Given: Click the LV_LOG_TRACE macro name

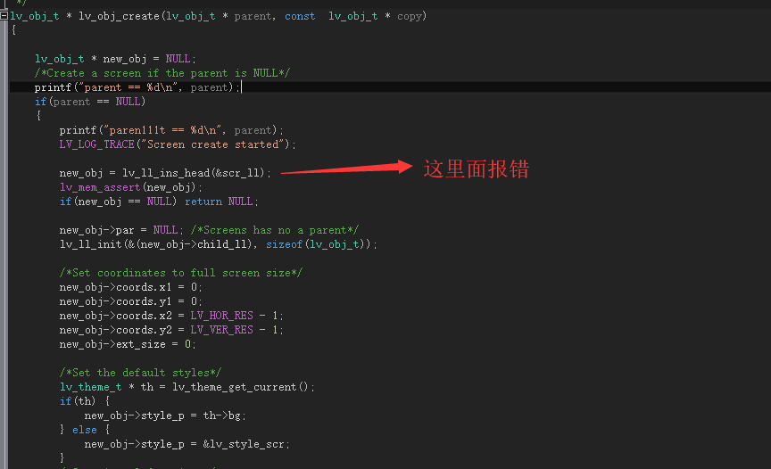Looking at the screenshot, I should pos(97,144).
